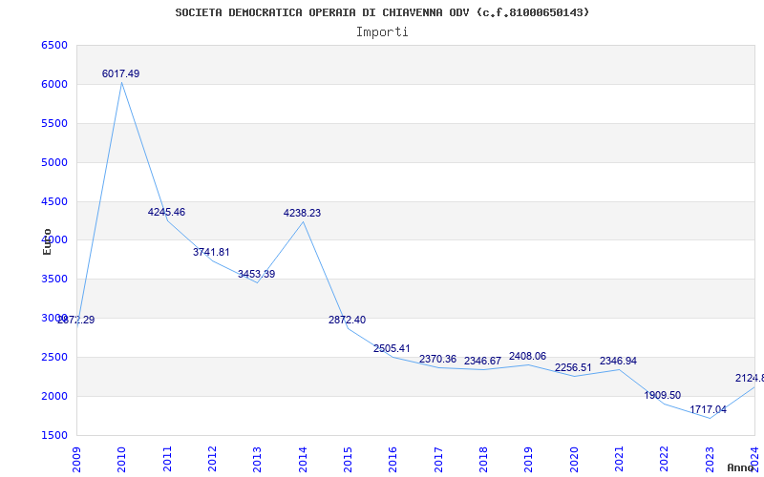Click the x-axis year 2020
764x477 pixels.
(x=574, y=459)
